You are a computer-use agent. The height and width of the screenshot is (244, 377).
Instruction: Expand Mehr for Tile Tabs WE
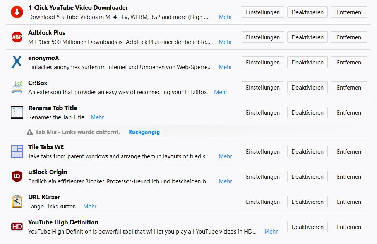[225, 156]
